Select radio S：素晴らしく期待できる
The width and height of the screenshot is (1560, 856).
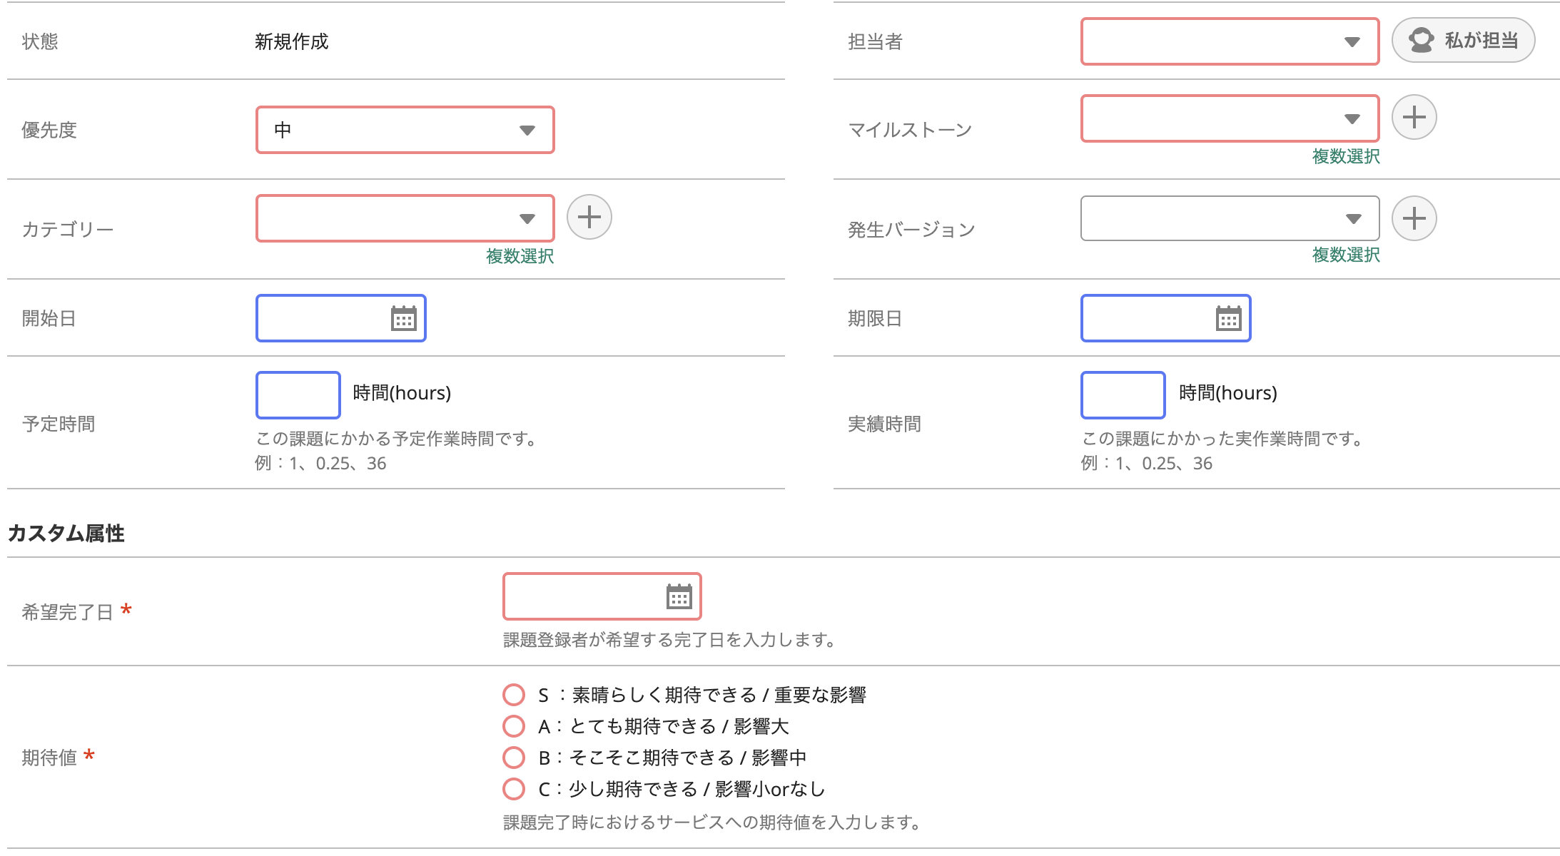pos(514,694)
